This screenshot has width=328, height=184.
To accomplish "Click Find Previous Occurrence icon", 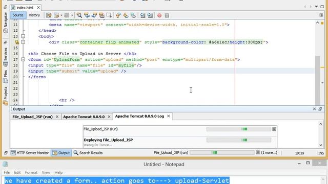I will (x=87, y=15).
